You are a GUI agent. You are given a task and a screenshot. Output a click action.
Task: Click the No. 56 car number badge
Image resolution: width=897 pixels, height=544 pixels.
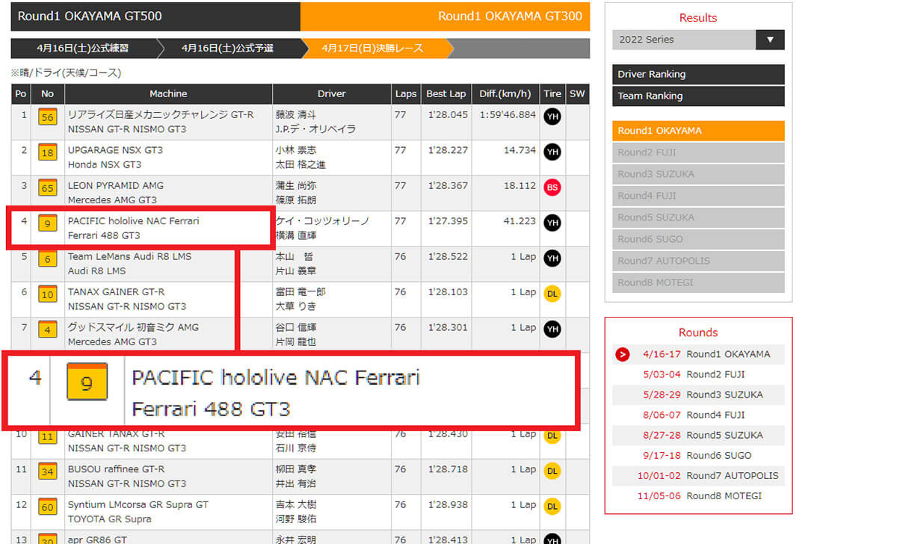pyautogui.click(x=48, y=118)
